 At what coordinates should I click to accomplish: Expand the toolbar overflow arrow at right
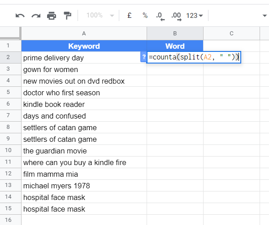tap(265, 16)
